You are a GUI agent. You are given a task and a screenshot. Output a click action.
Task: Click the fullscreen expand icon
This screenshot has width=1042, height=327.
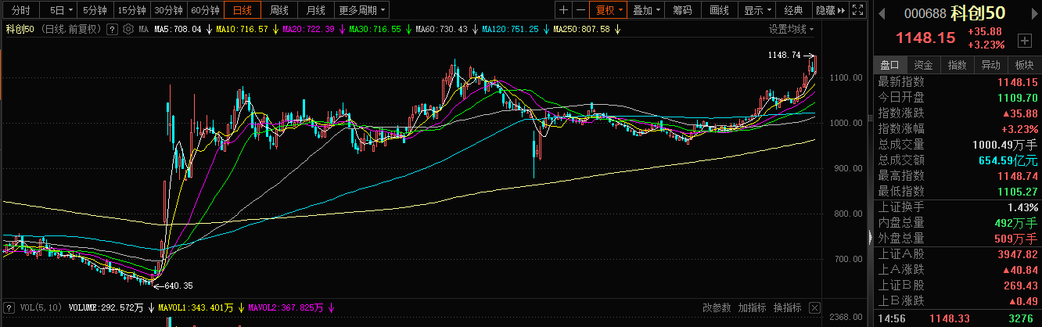(857, 10)
